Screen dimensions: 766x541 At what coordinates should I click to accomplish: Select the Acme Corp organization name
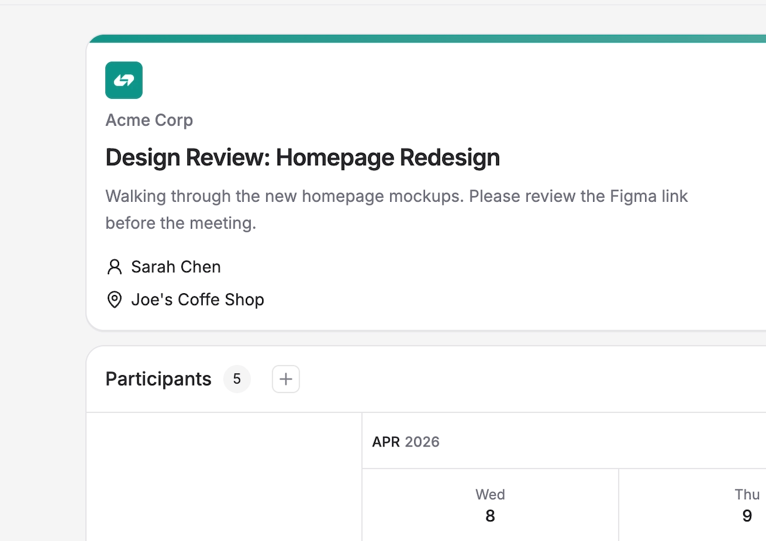149,120
